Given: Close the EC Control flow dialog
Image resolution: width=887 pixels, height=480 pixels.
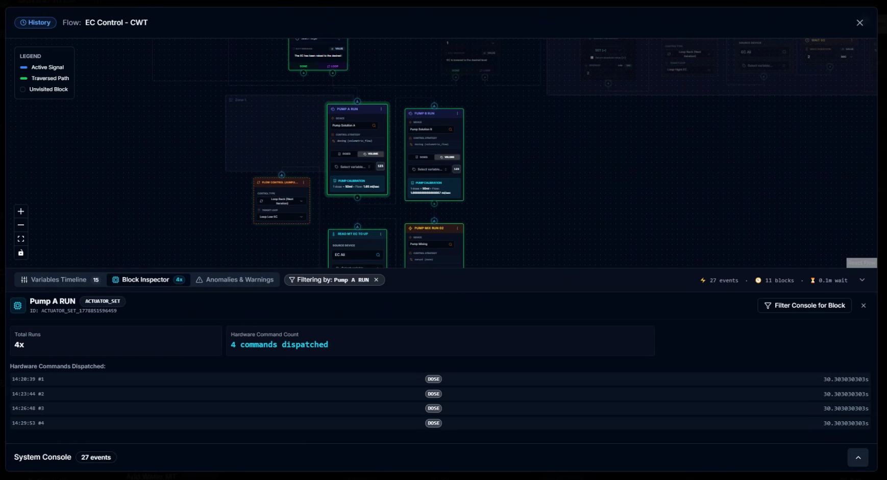Looking at the screenshot, I should (860, 23).
